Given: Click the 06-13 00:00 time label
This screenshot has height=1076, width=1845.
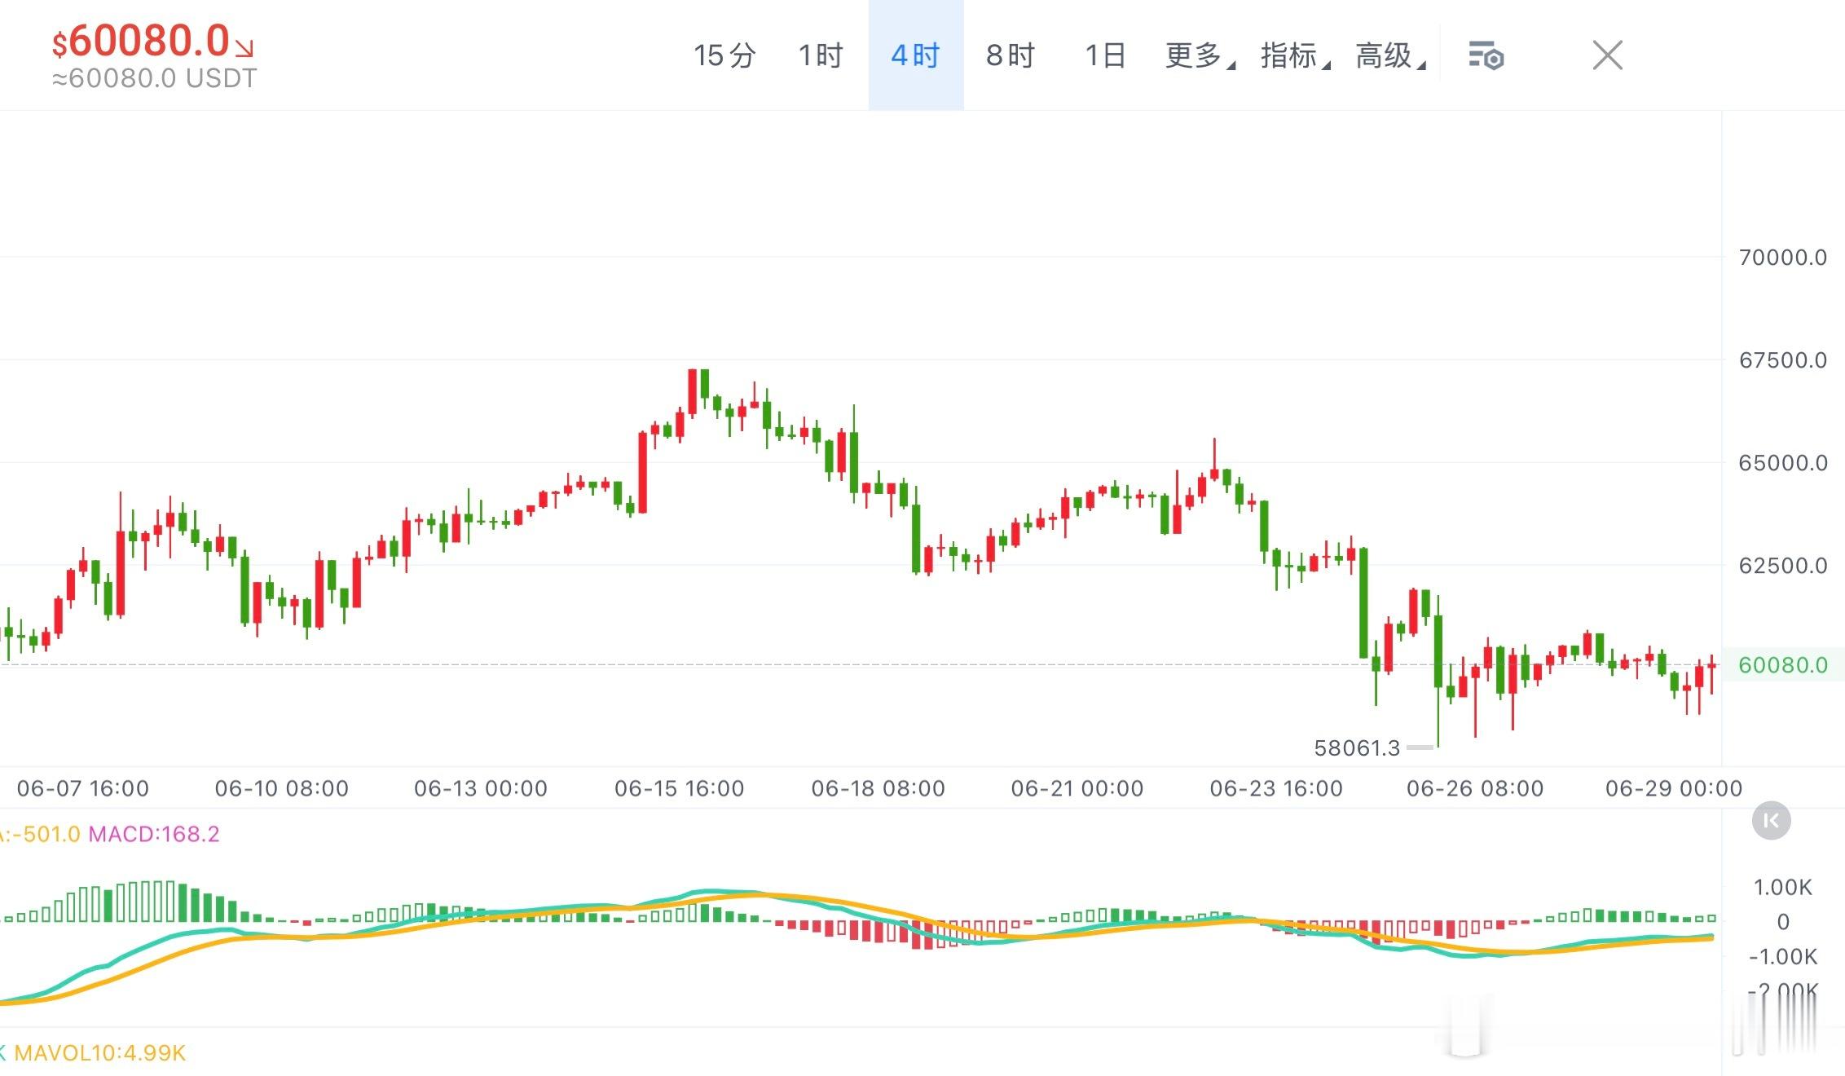Looking at the screenshot, I should tap(481, 788).
